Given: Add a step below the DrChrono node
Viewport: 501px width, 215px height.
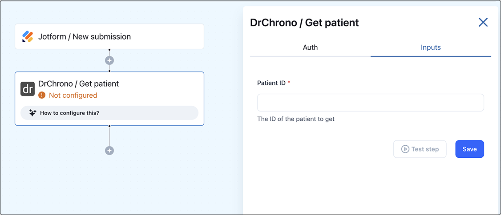Looking at the screenshot, I should (109, 151).
